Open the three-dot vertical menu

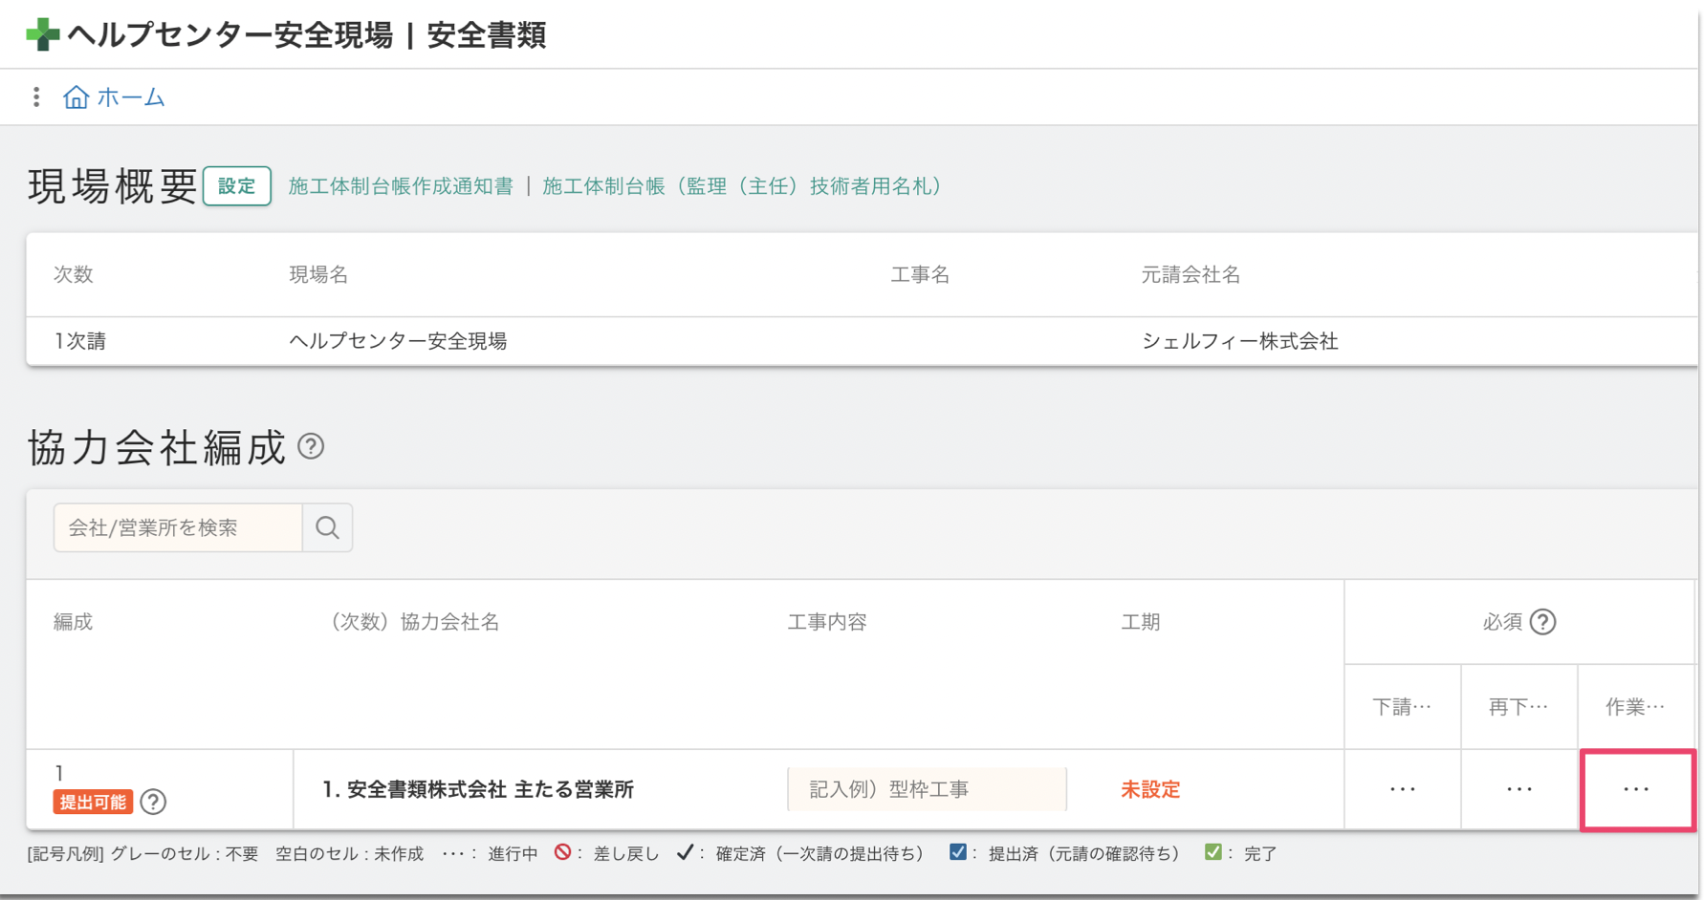[36, 97]
